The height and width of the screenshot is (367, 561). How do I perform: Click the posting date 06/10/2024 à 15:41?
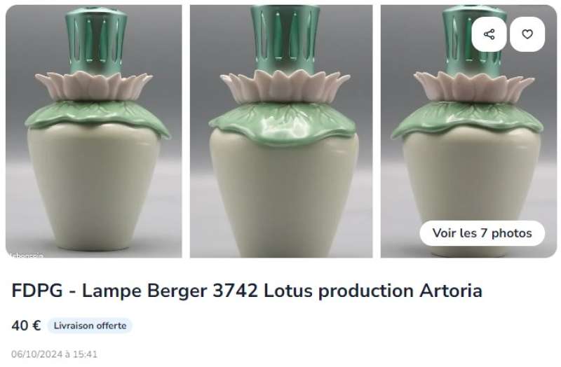[x=55, y=354]
